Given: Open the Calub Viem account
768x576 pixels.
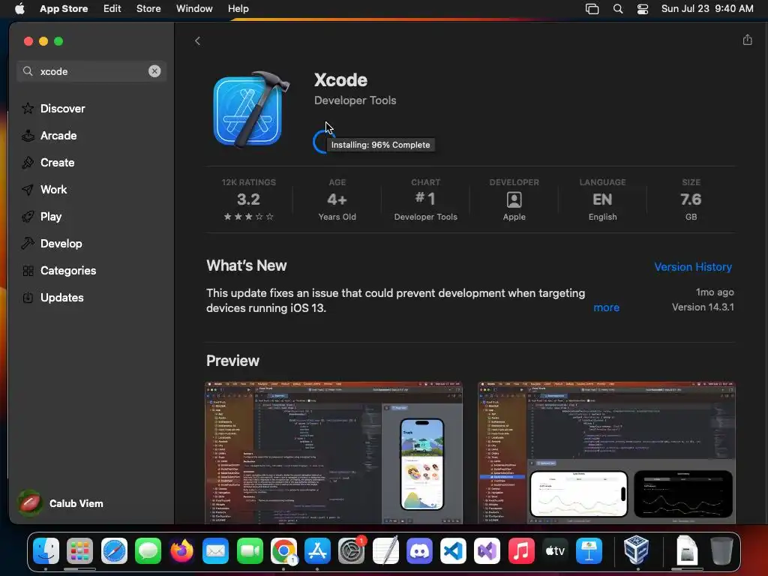Looking at the screenshot, I should click(61, 503).
